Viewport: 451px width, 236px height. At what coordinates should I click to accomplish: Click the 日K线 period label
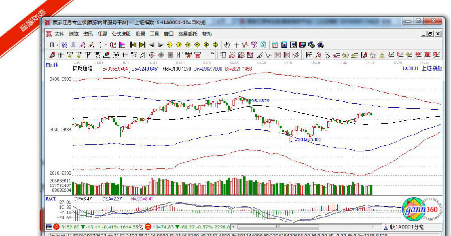[52, 66]
